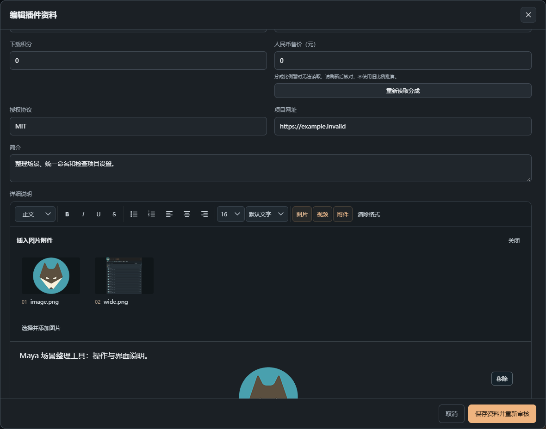Click the wide.png file name label

pyautogui.click(x=116, y=302)
